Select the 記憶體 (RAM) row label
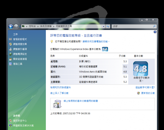Image resolution: width=164 pixels, height=130 pixels. (x=58, y=67)
